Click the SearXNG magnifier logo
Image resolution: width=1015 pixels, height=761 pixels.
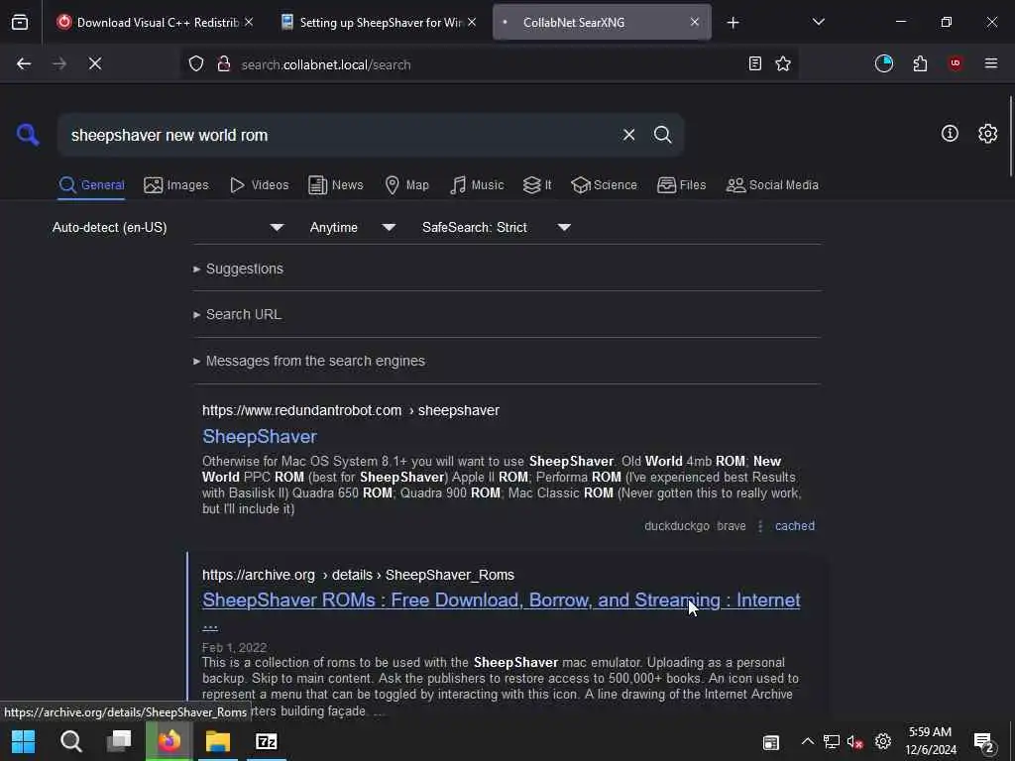28,135
